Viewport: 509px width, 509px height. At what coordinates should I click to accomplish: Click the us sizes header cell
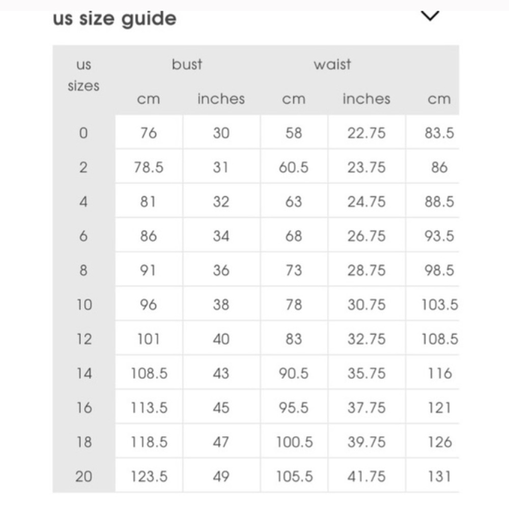click(83, 75)
